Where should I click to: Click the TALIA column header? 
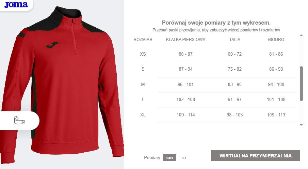click(235, 40)
